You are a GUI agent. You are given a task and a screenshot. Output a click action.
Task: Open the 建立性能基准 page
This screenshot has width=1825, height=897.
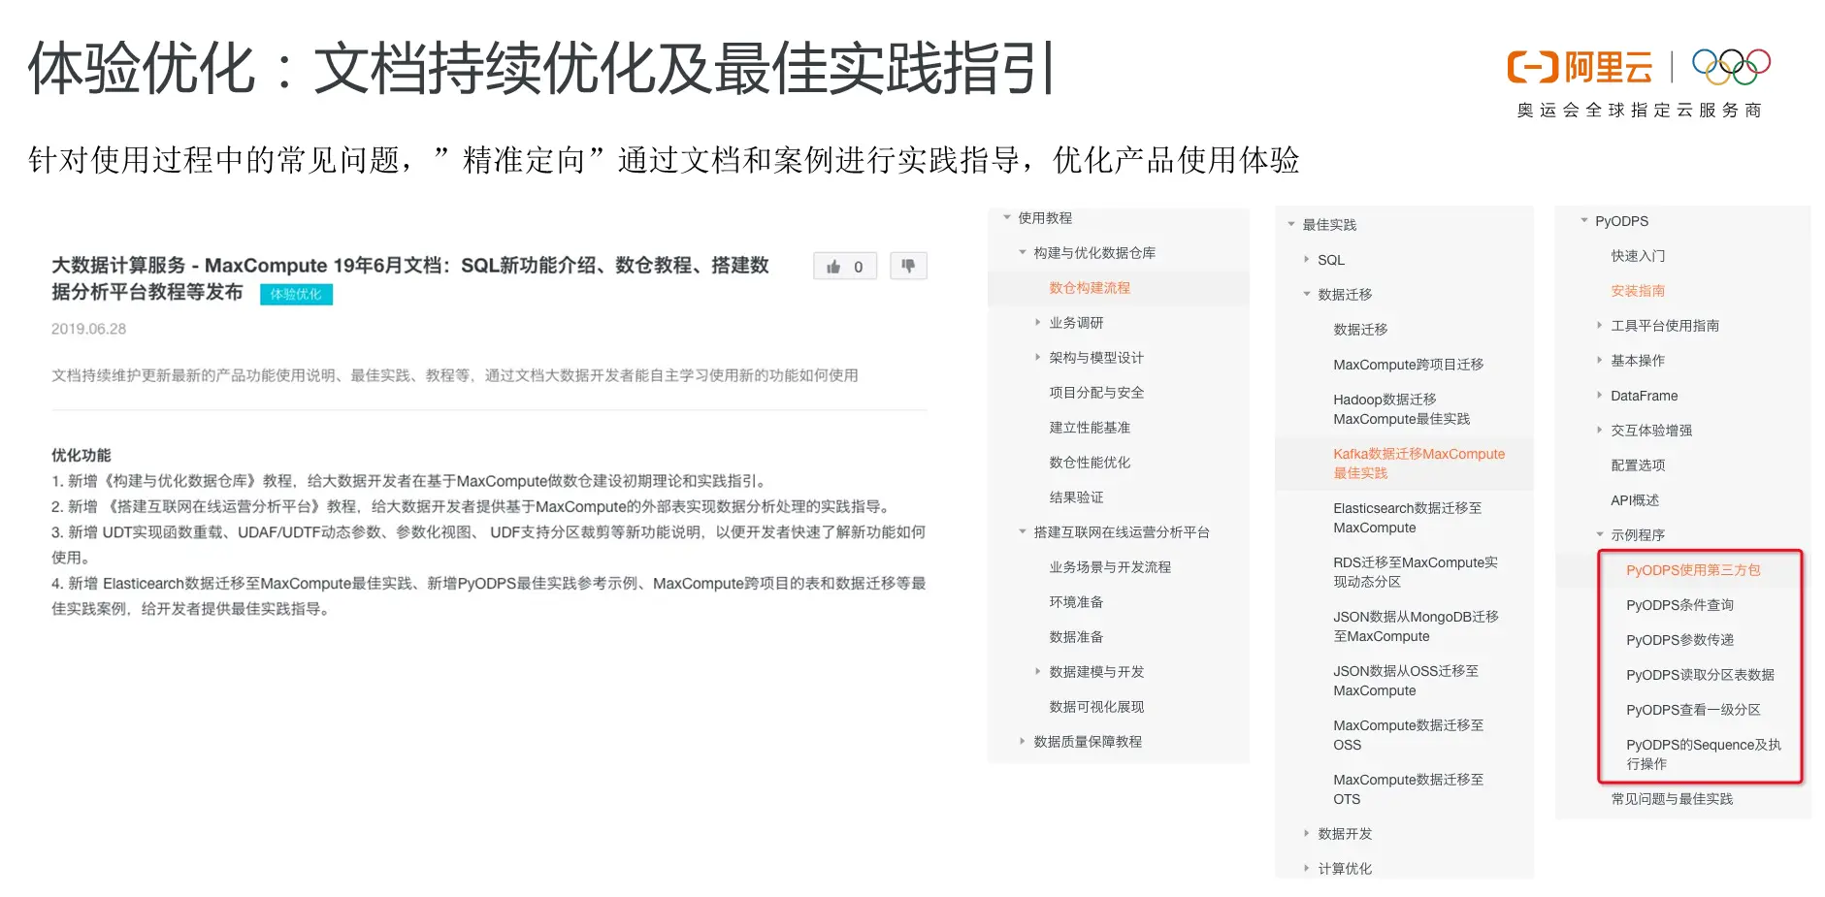pos(1090,428)
